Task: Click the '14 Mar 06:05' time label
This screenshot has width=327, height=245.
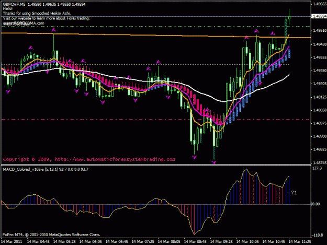Action: tap(91, 242)
